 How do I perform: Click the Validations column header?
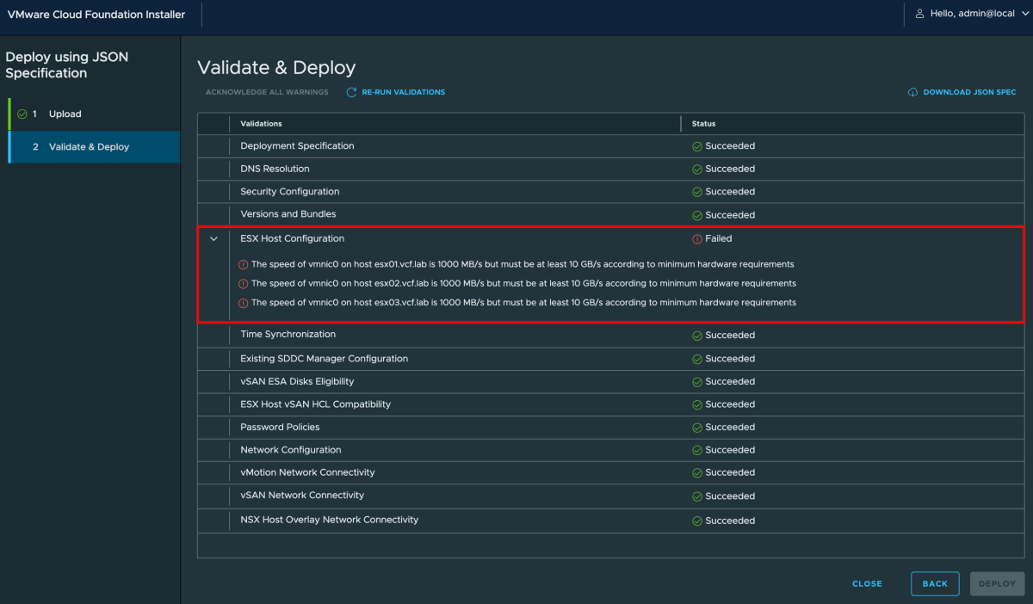click(x=261, y=124)
